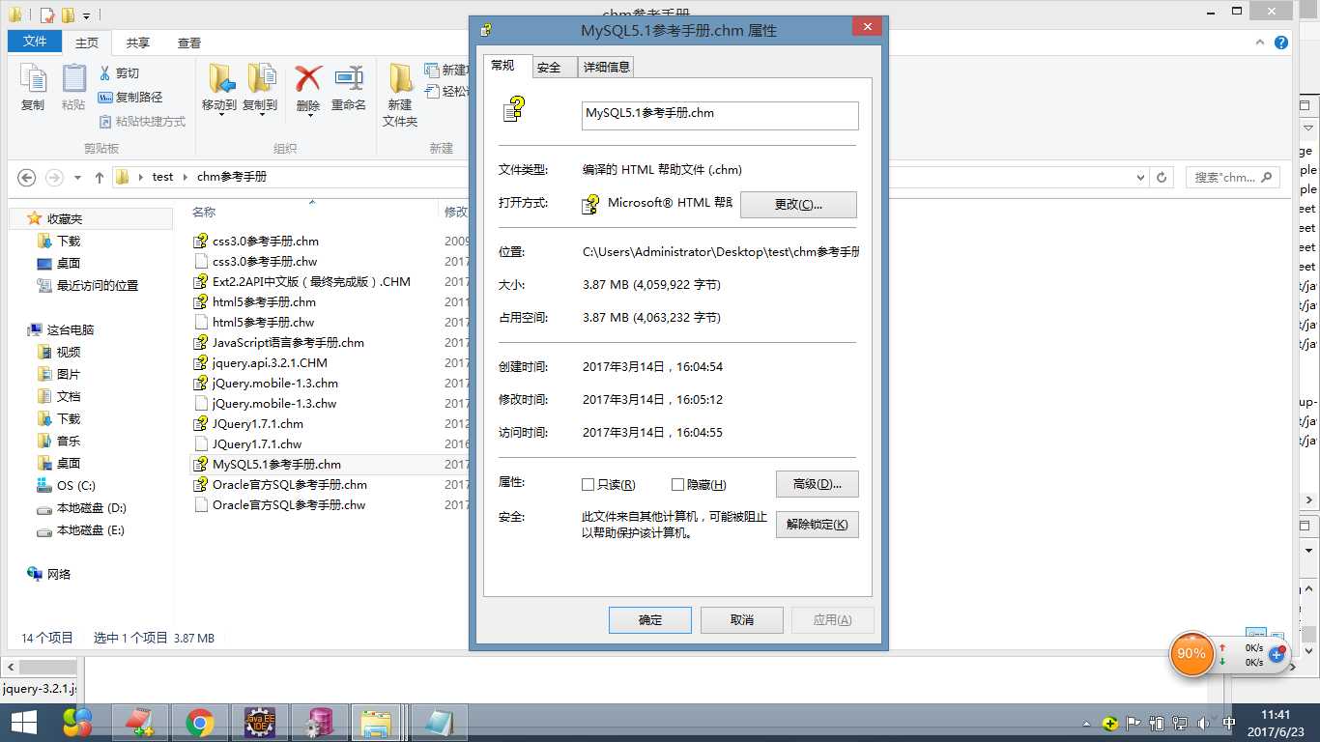Open the recent locations dropdown arrow

coord(77,178)
